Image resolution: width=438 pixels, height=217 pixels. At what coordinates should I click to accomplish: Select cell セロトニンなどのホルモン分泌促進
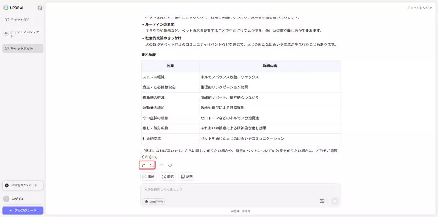(x=270, y=118)
